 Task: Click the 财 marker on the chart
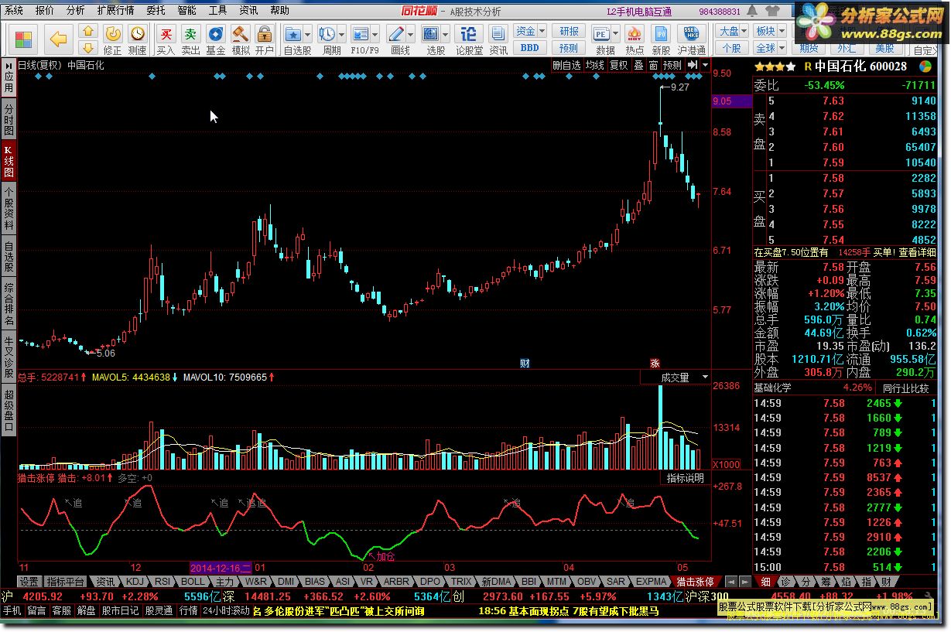point(525,363)
